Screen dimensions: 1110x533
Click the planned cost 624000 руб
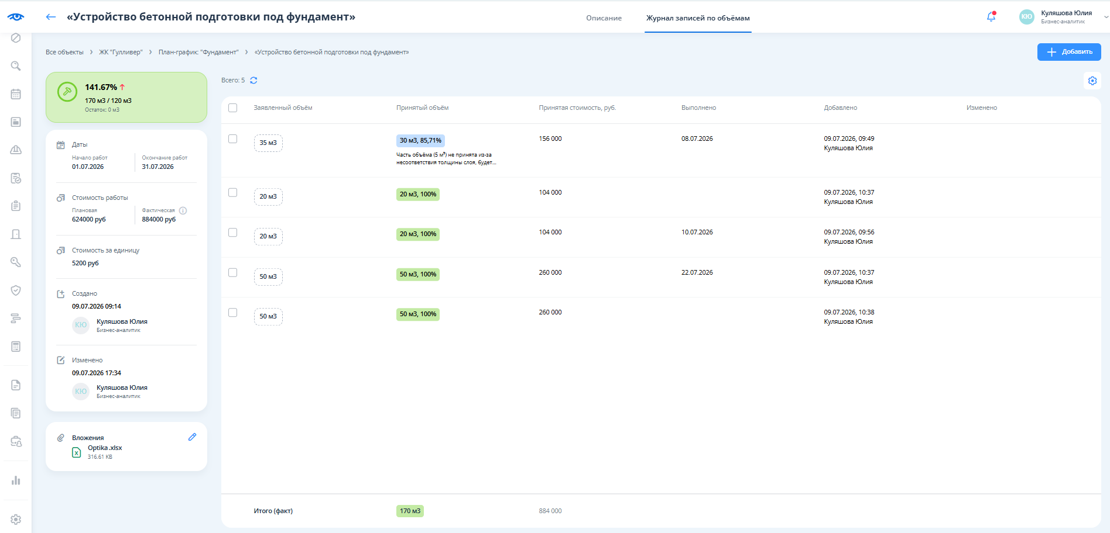click(89, 219)
